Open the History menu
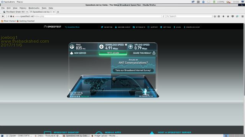245x137 pixels. click(x=23, y=8)
